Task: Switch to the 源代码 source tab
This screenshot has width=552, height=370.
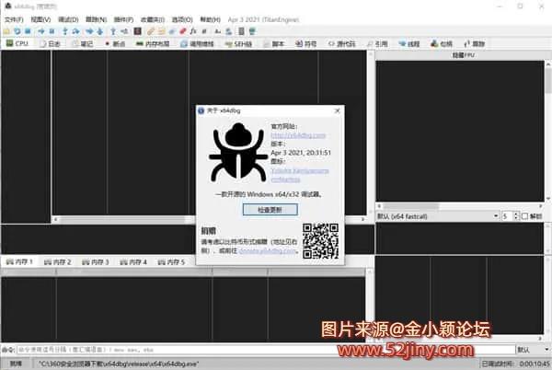Action: pyautogui.click(x=342, y=43)
